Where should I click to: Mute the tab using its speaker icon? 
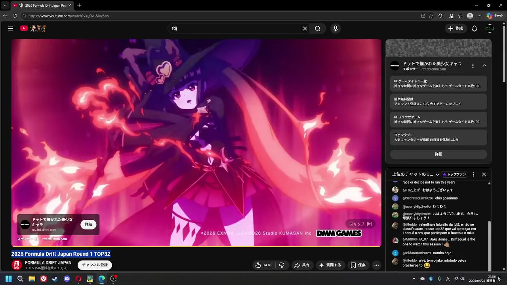click(21, 5)
